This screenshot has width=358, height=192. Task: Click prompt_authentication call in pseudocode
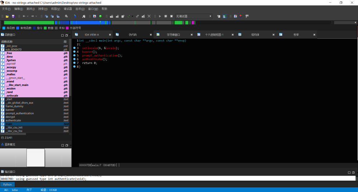pyautogui.click(x=100, y=56)
